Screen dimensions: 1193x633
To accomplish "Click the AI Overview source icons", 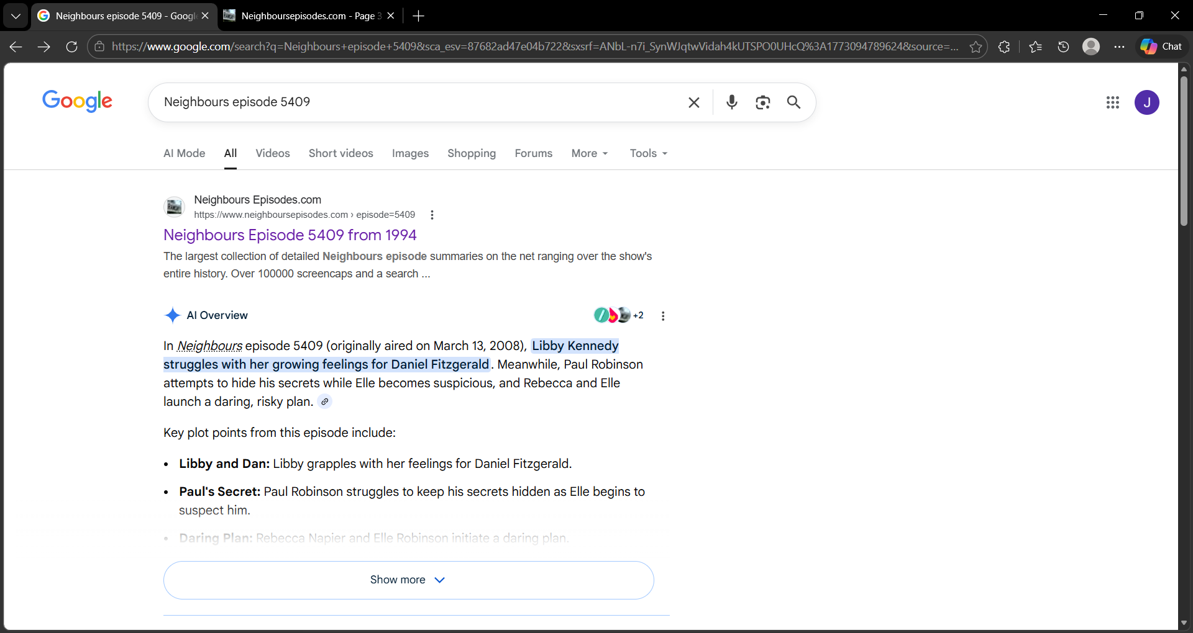I will pos(618,315).
